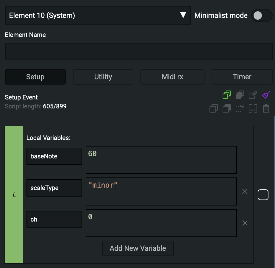This screenshot has width=275, height=268.
Task: Open the Timer event tab
Action: 242,77
